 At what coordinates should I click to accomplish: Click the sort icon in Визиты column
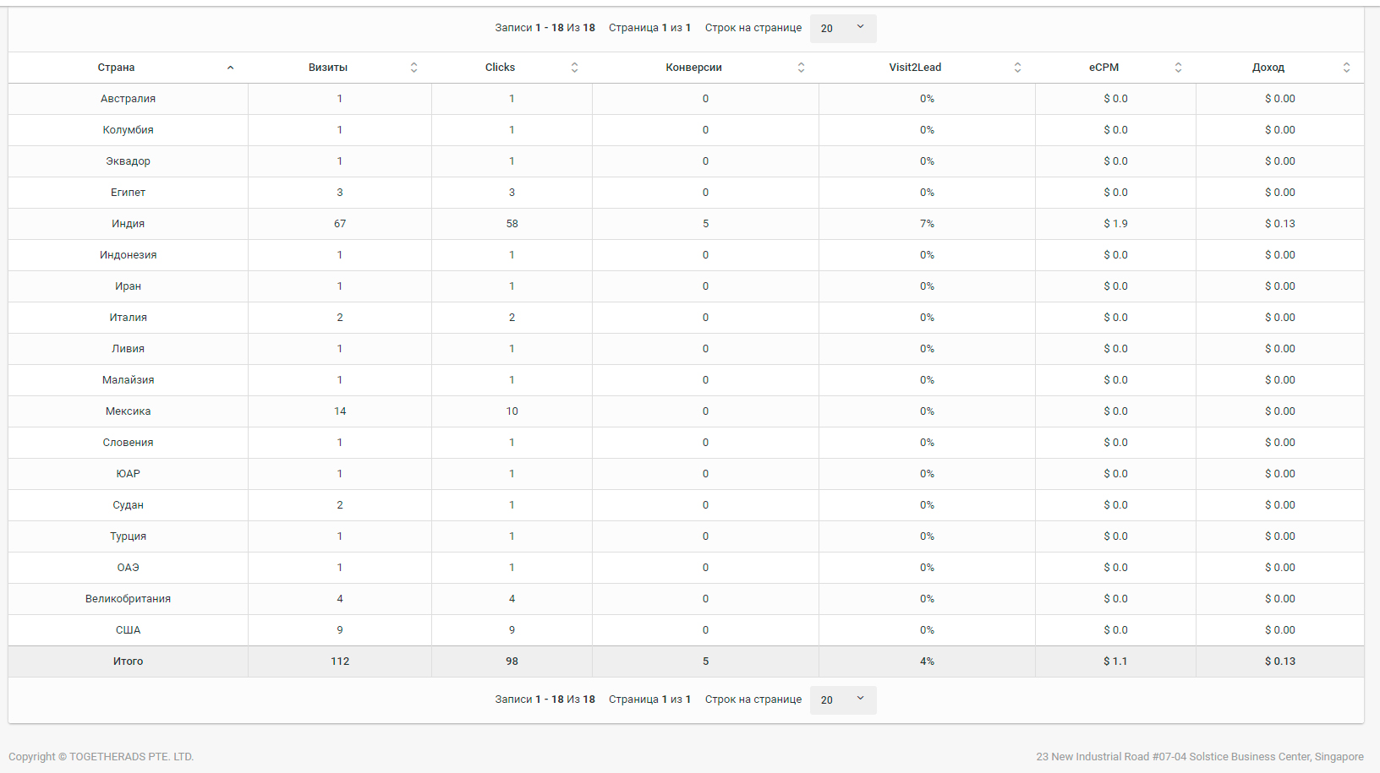413,68
